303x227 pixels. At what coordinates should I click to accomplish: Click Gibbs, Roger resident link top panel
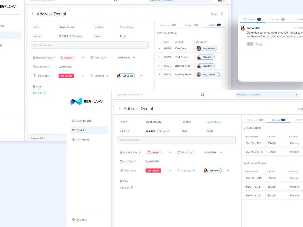(x=127, y=27)
